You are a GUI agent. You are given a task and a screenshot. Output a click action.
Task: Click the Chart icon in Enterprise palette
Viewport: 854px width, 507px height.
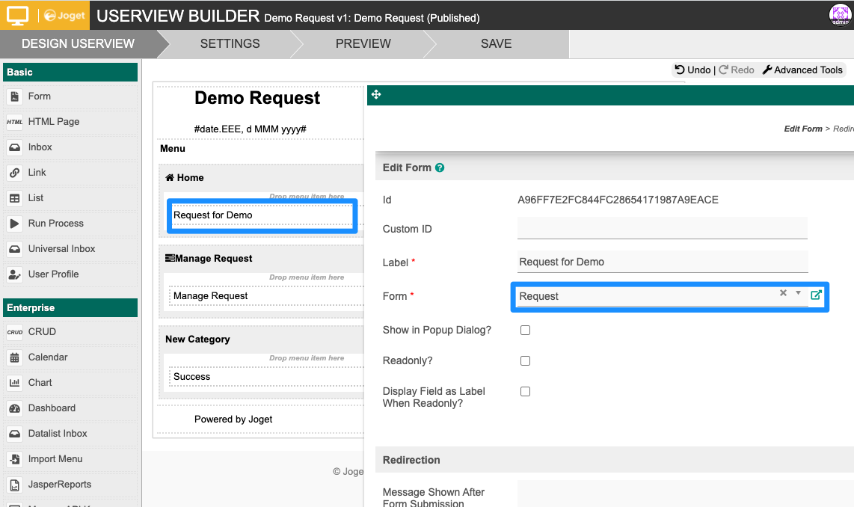point(15,383)
